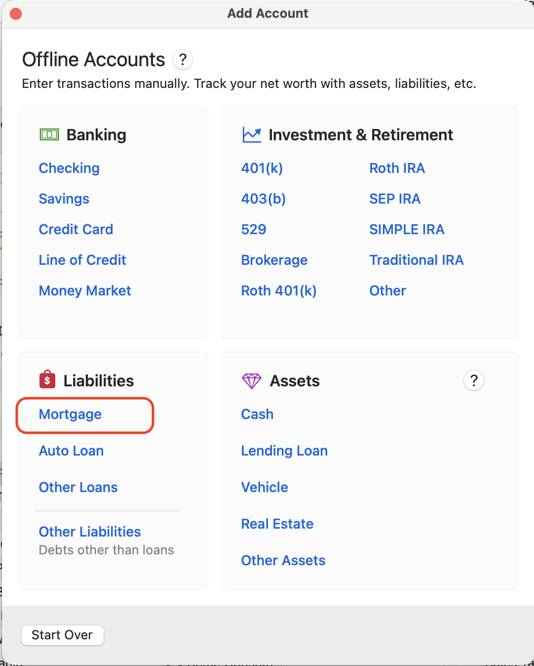This screenshot has height=666, width=534.
Task: Click the help question mark in Assets panel
Action: pyautogui.click(x=473, y=380)
